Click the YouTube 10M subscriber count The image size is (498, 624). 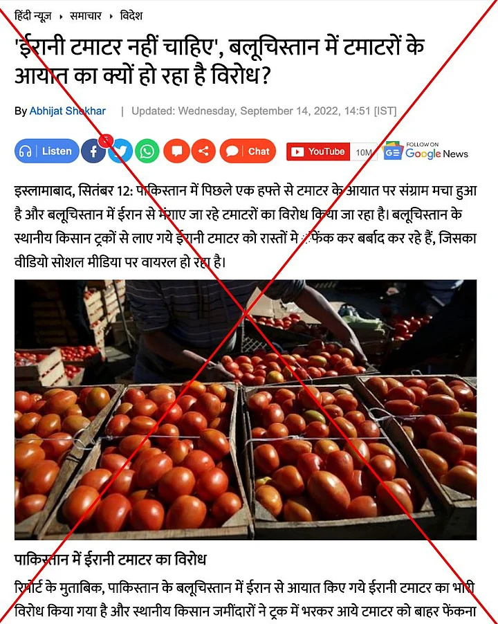364,152
